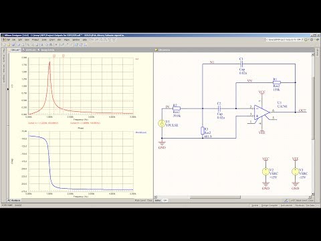321x241 pixels.
Task: Open the Edit menu
Action: 20,39
